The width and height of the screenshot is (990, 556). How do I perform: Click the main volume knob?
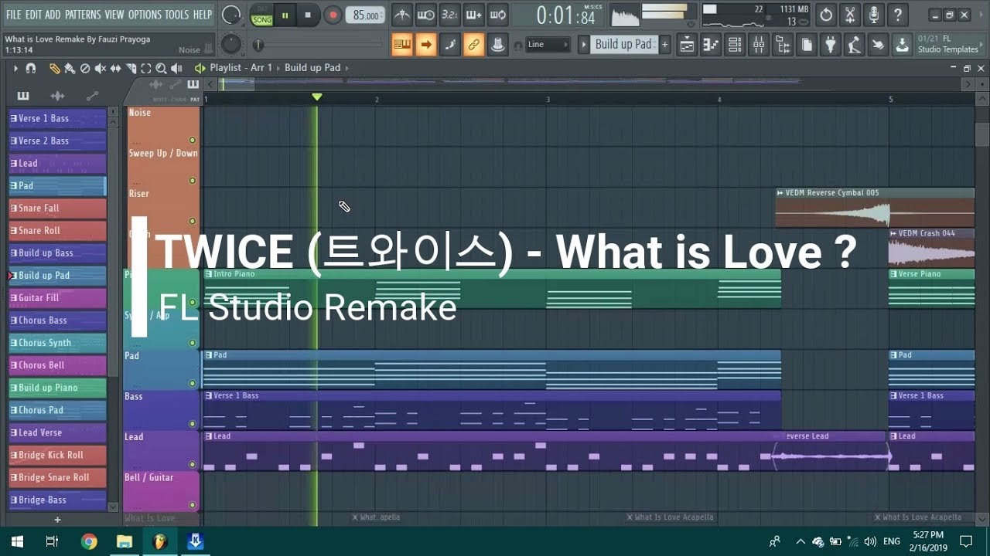click(x=230, y=15)
